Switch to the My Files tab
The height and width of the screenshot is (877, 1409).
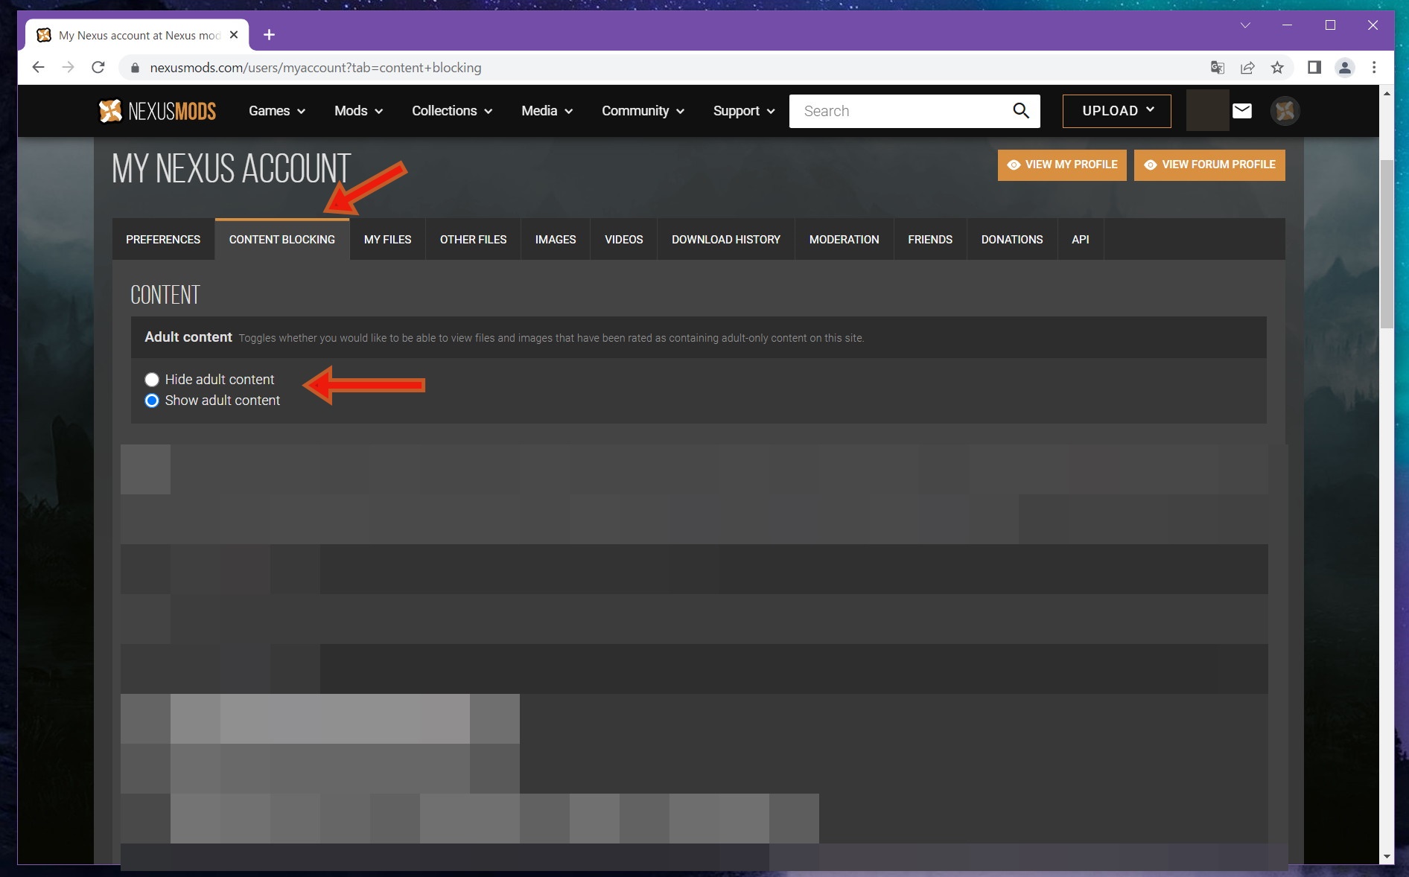point(387,240)
